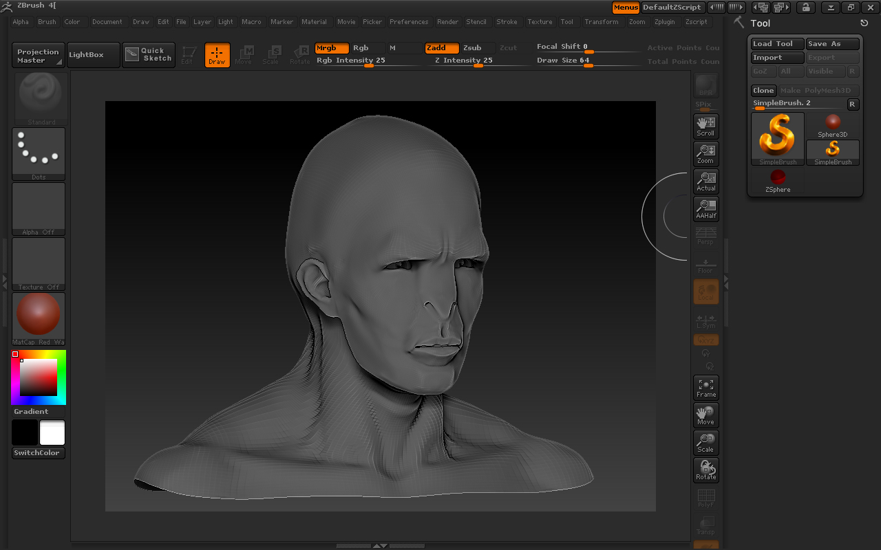Activate the Draw mode button
The image size is (881, 550).
pos(217,55)
